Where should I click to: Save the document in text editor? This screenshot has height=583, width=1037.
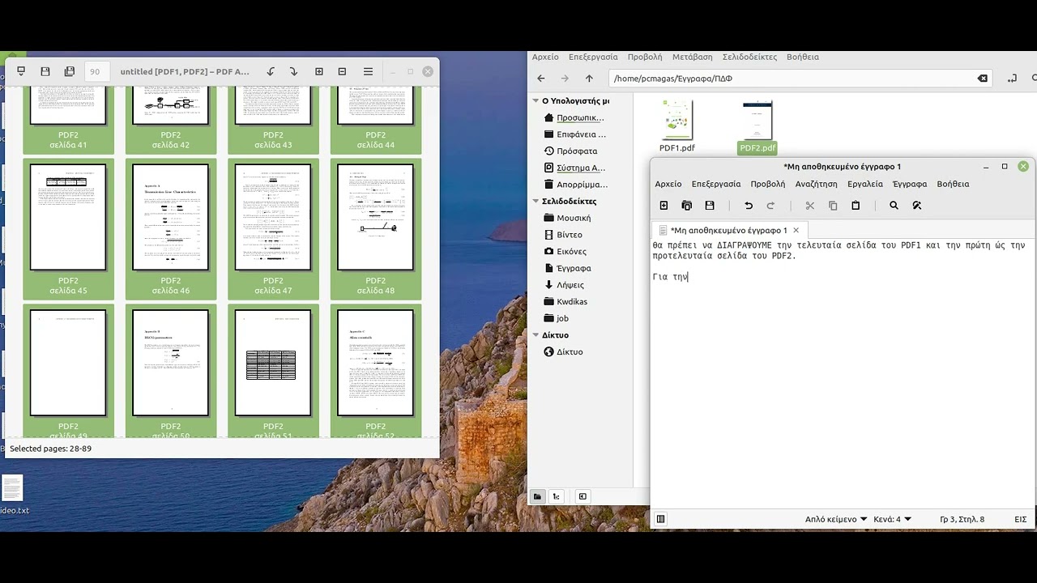coord(710,206)
